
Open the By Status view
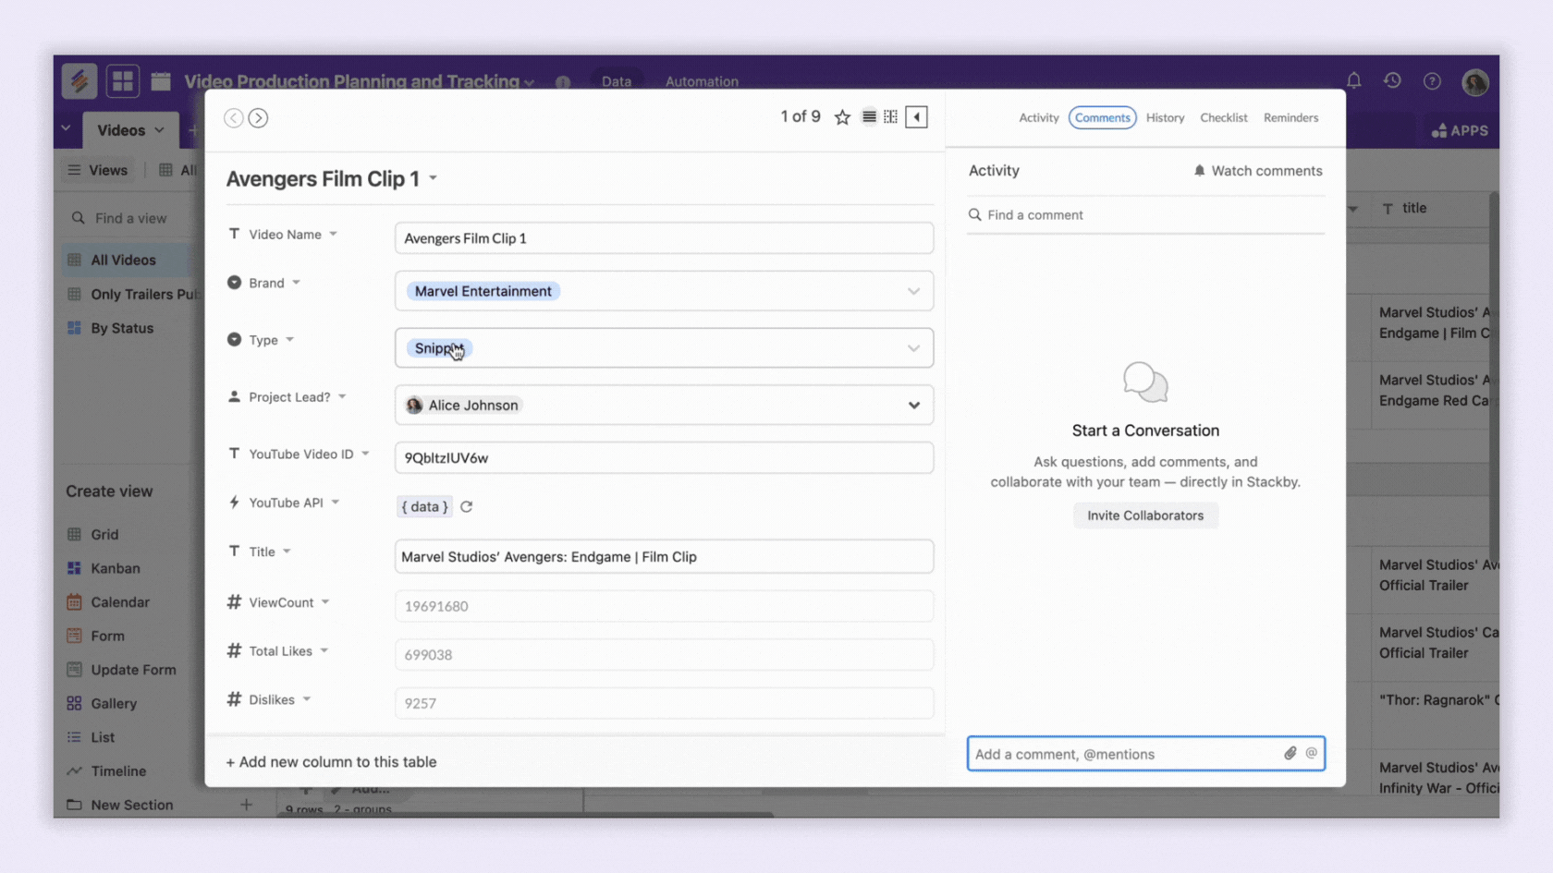pos(122,328)
